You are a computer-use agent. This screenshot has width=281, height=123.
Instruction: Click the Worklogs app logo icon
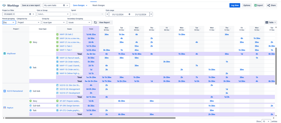tap(4, 5)
